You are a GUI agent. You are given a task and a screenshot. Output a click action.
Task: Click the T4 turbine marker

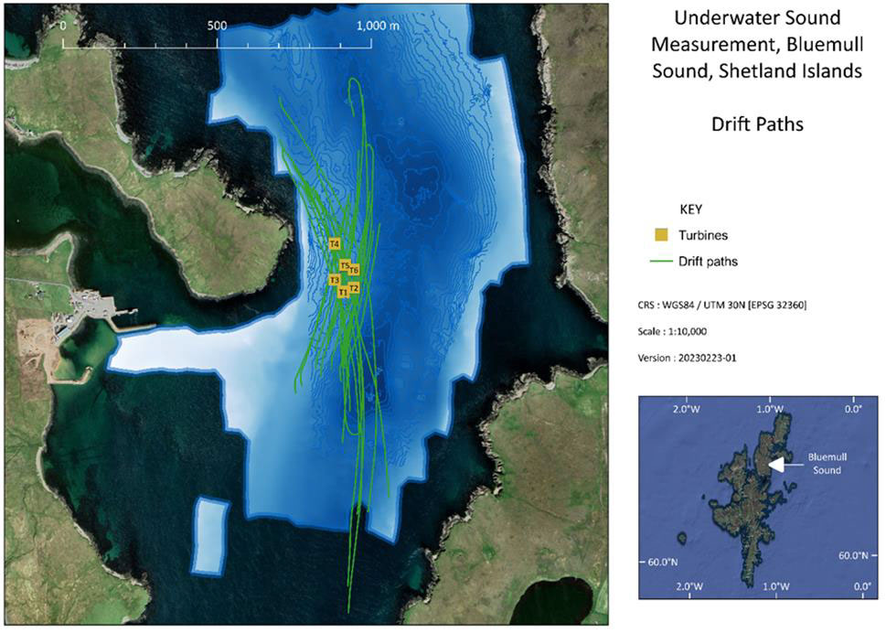point(335,244)
